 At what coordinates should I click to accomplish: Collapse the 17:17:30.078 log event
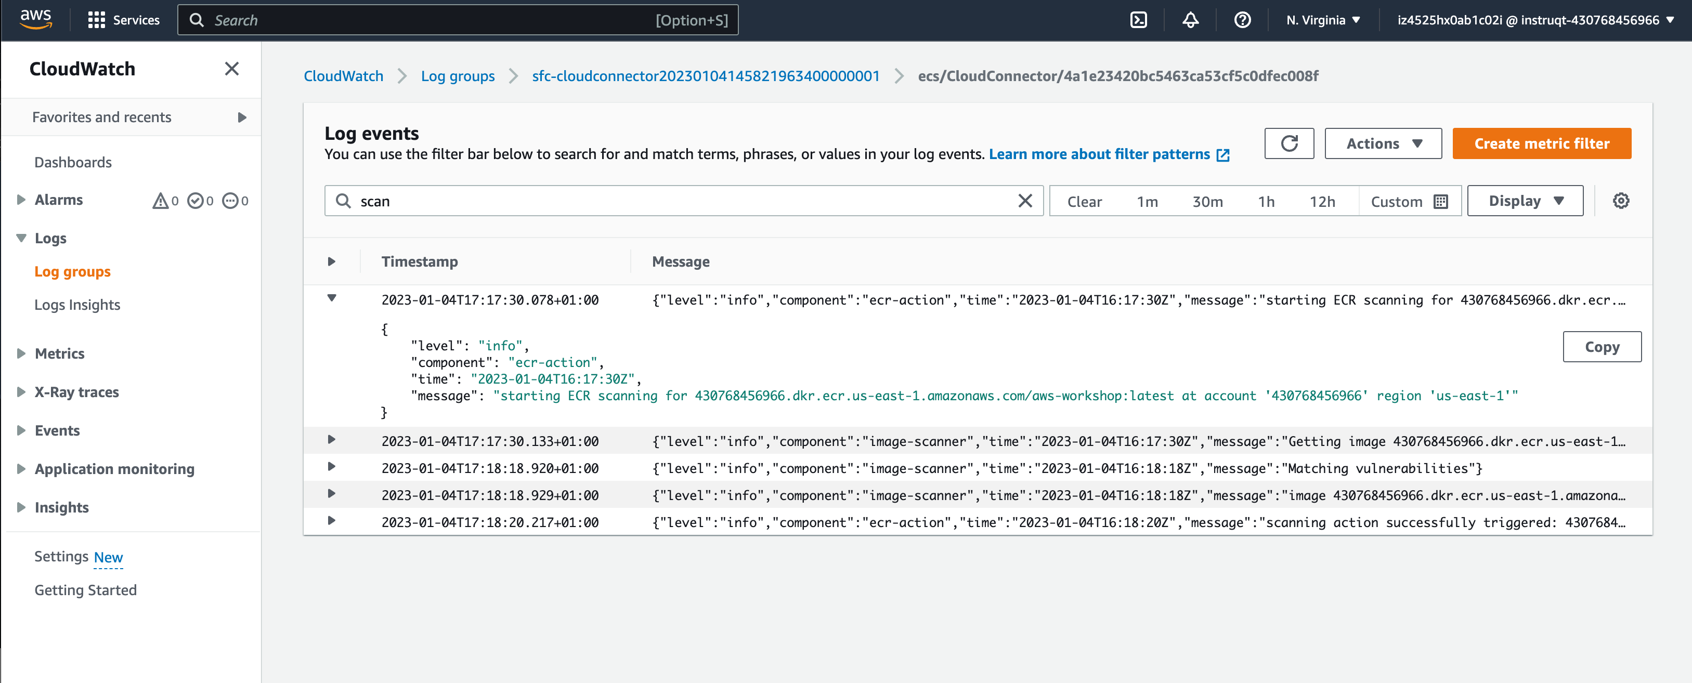[331, 298]
